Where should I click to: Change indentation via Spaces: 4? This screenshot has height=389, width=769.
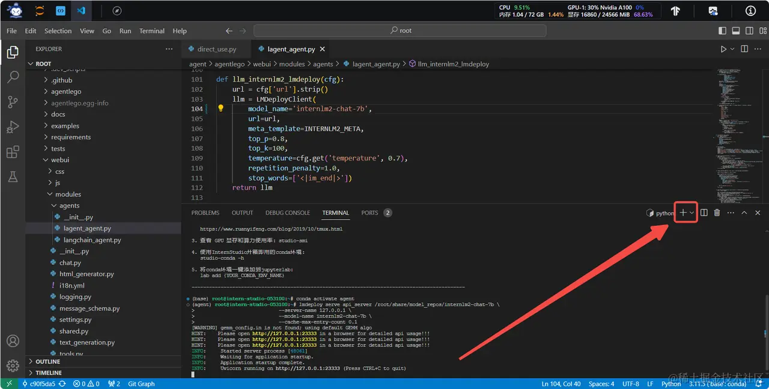[x=601, y=384]
